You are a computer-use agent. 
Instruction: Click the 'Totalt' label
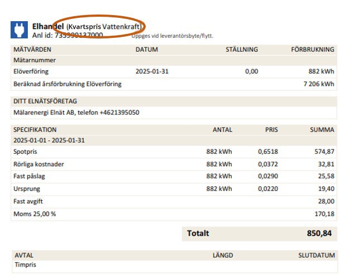(x=198, y=233)
